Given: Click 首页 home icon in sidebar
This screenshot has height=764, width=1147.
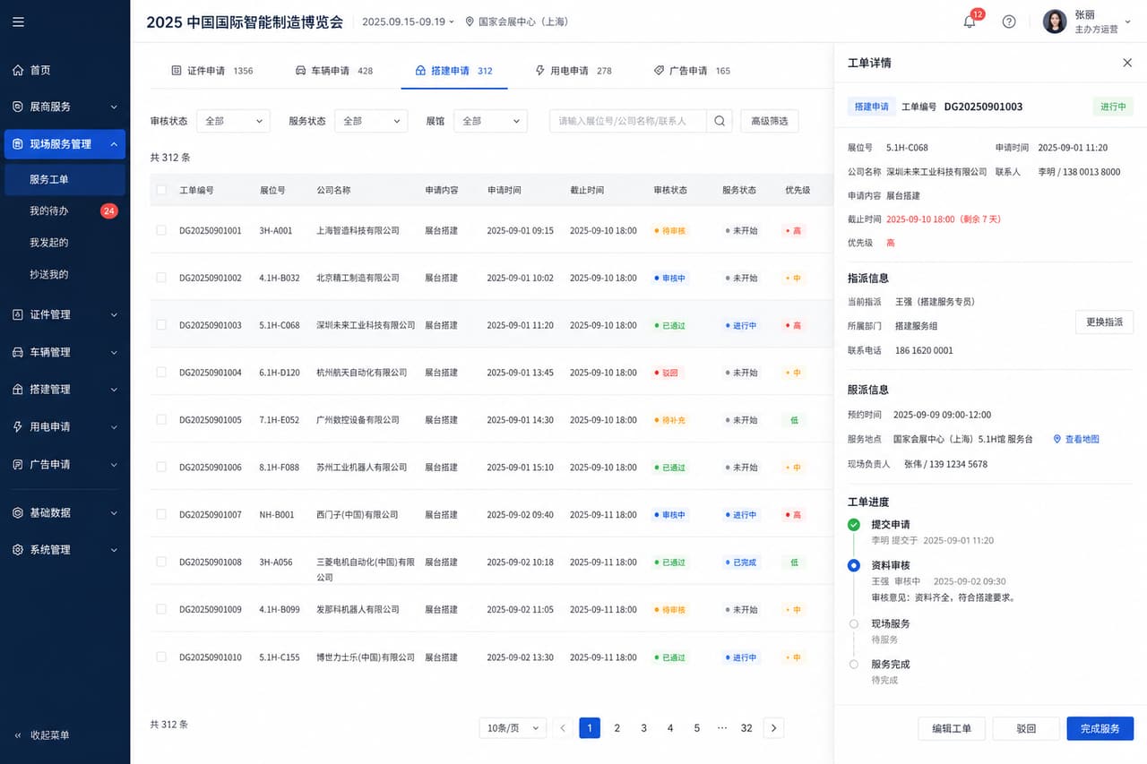Looking at the screenshot, I should (x=18, y=70).
